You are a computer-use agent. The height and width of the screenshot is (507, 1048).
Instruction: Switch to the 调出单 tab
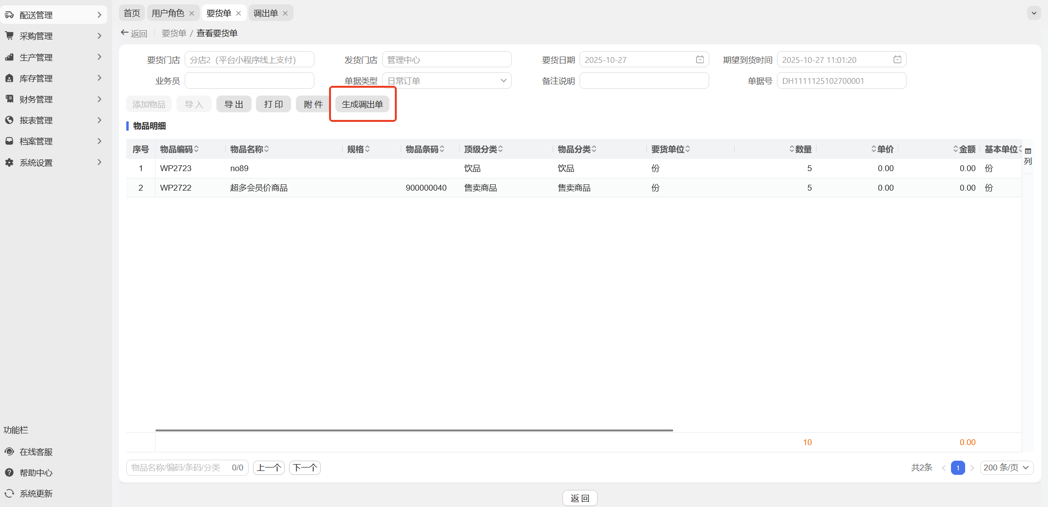click(265, 13)
